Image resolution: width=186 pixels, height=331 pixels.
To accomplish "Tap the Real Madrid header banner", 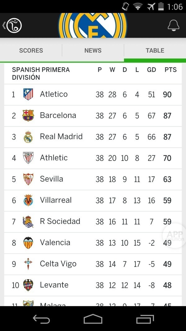I will click(93, 25).
